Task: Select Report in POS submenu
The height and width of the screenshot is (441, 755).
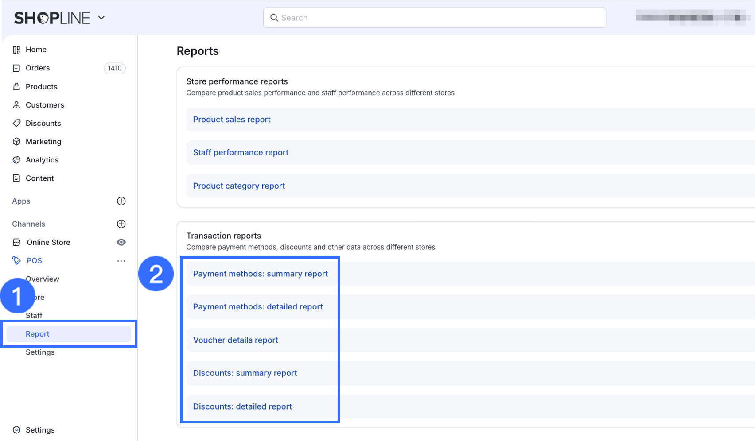Action: click(x=38, y=334)
